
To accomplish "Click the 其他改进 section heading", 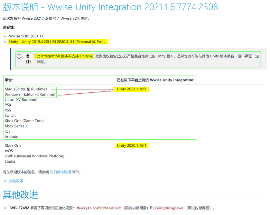I will (20, 195).
